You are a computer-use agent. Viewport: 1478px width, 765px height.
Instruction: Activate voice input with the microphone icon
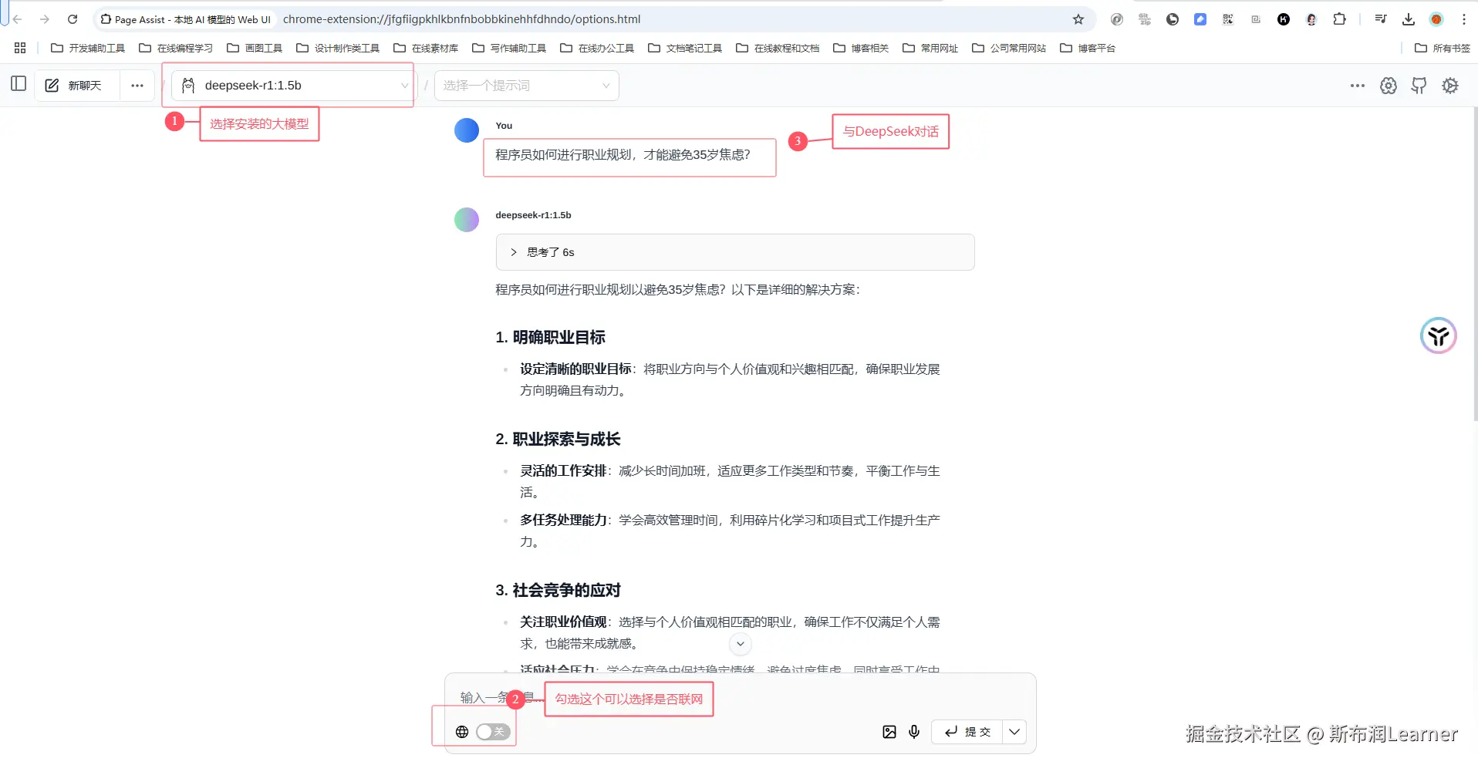914,732
